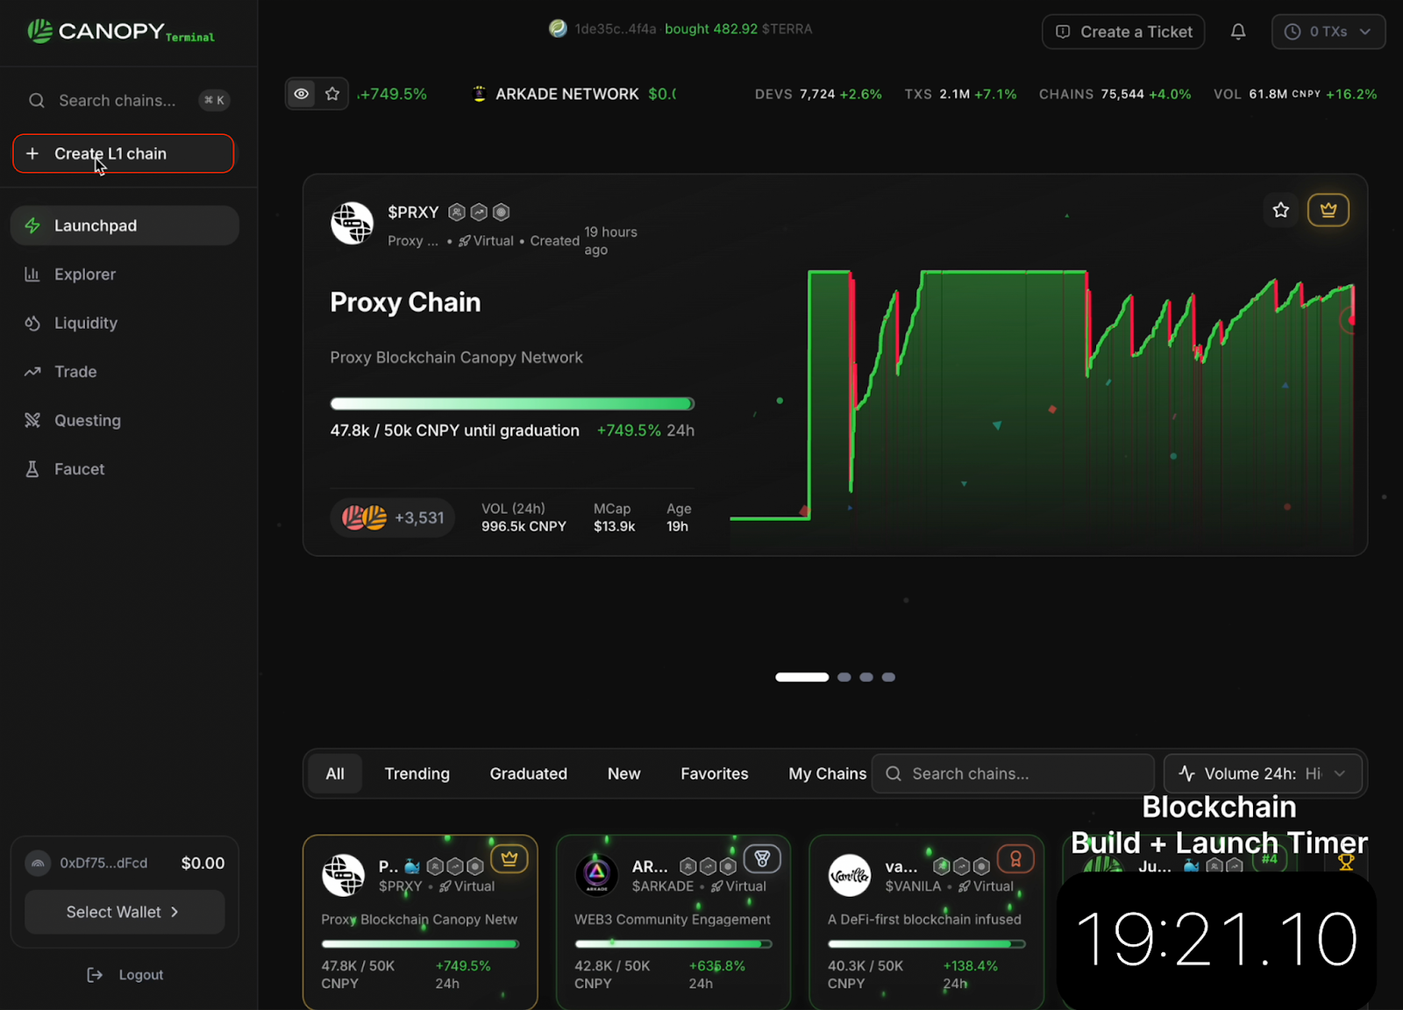Open Explorer in sidebar

pyautogui.click(x=125, y=274)
